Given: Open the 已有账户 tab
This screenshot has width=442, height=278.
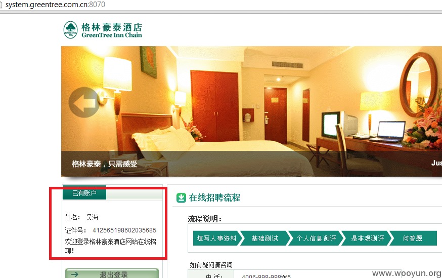Looking at the screenshot, I should pyautogui.click(x=84, y=193).
